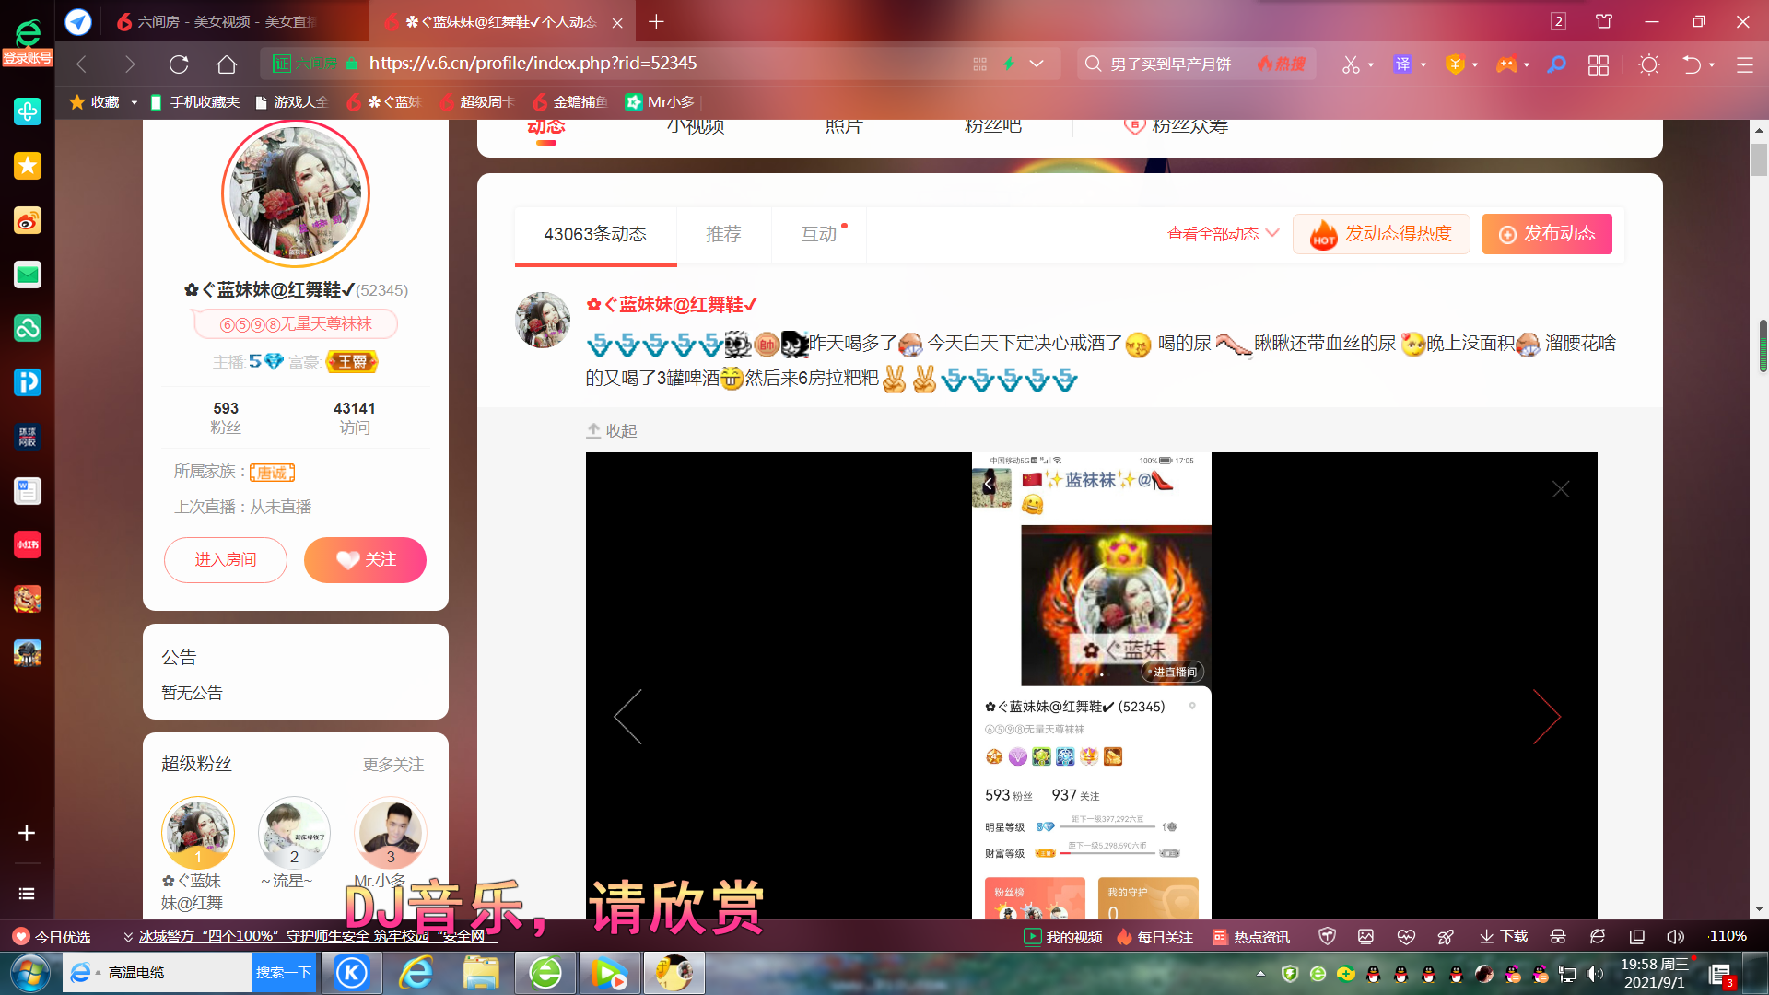
Task: Collapse the post images with 收起
Action: click(612, 430)
